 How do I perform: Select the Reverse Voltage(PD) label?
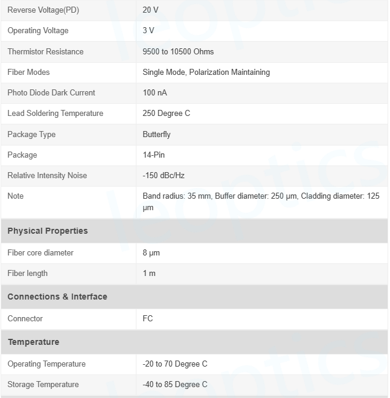pyautogui.click(x=43, y=10)
